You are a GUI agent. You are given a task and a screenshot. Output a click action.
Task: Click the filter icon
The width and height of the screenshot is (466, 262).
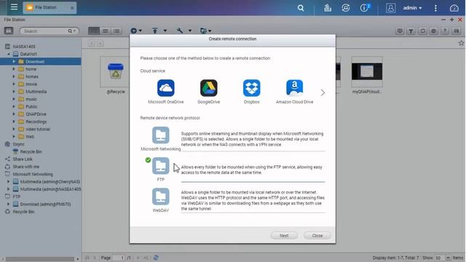point(411,31)
